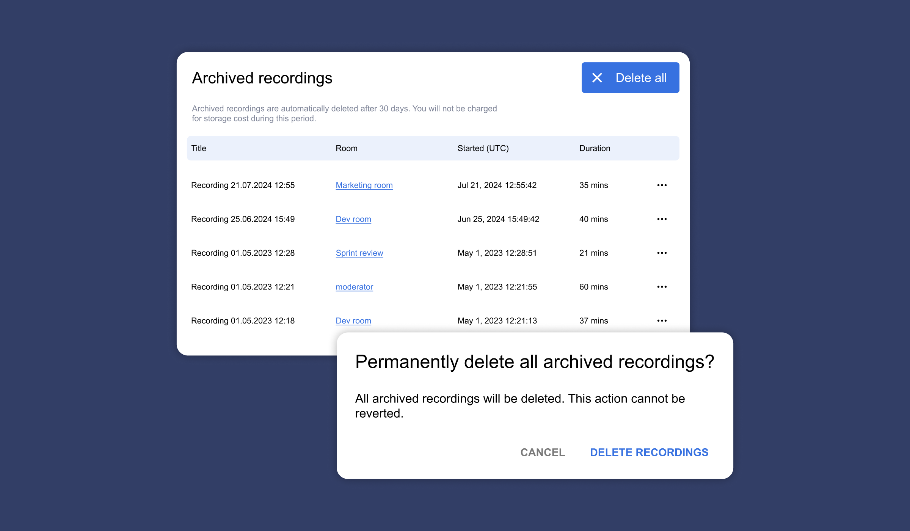Open the Marketing room link

click(364, 185)
